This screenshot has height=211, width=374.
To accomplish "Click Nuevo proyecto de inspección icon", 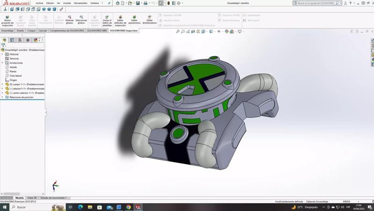I will pyautogui.click(x=7, y=17).
